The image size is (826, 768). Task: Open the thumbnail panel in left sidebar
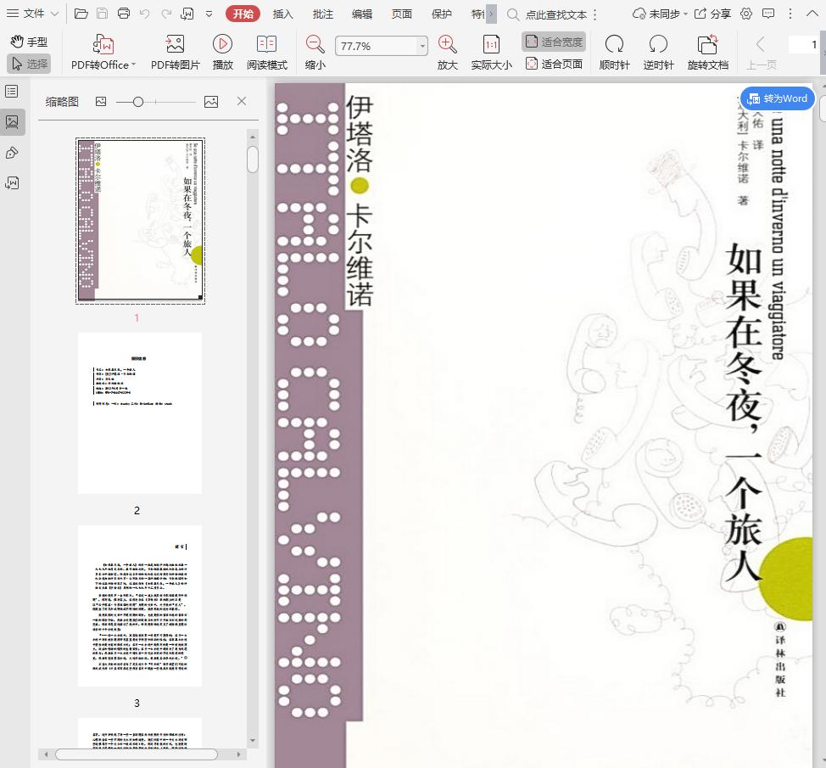coord(12,122)
